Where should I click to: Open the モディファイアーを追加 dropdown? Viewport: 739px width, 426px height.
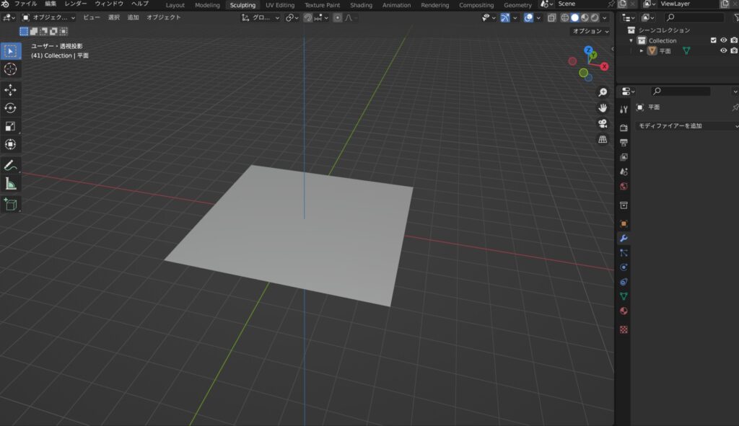click(x=688, y=125)
